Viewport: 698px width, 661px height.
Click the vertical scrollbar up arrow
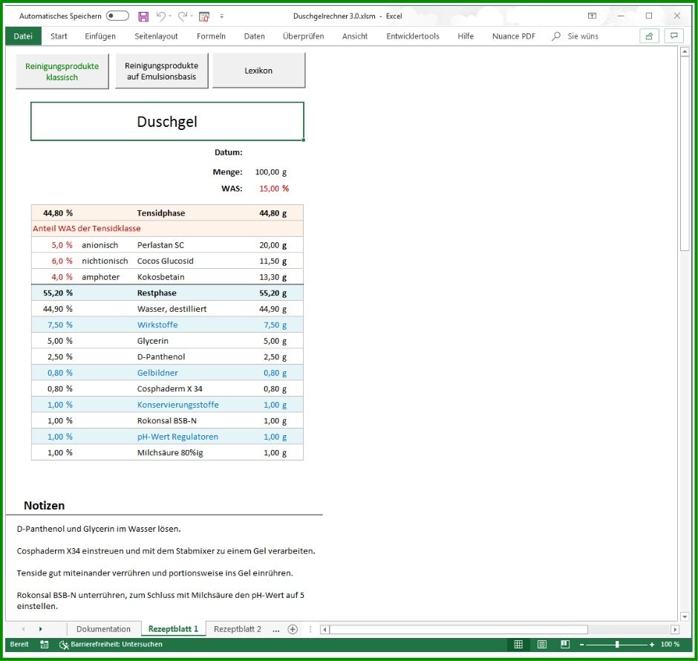685,52
